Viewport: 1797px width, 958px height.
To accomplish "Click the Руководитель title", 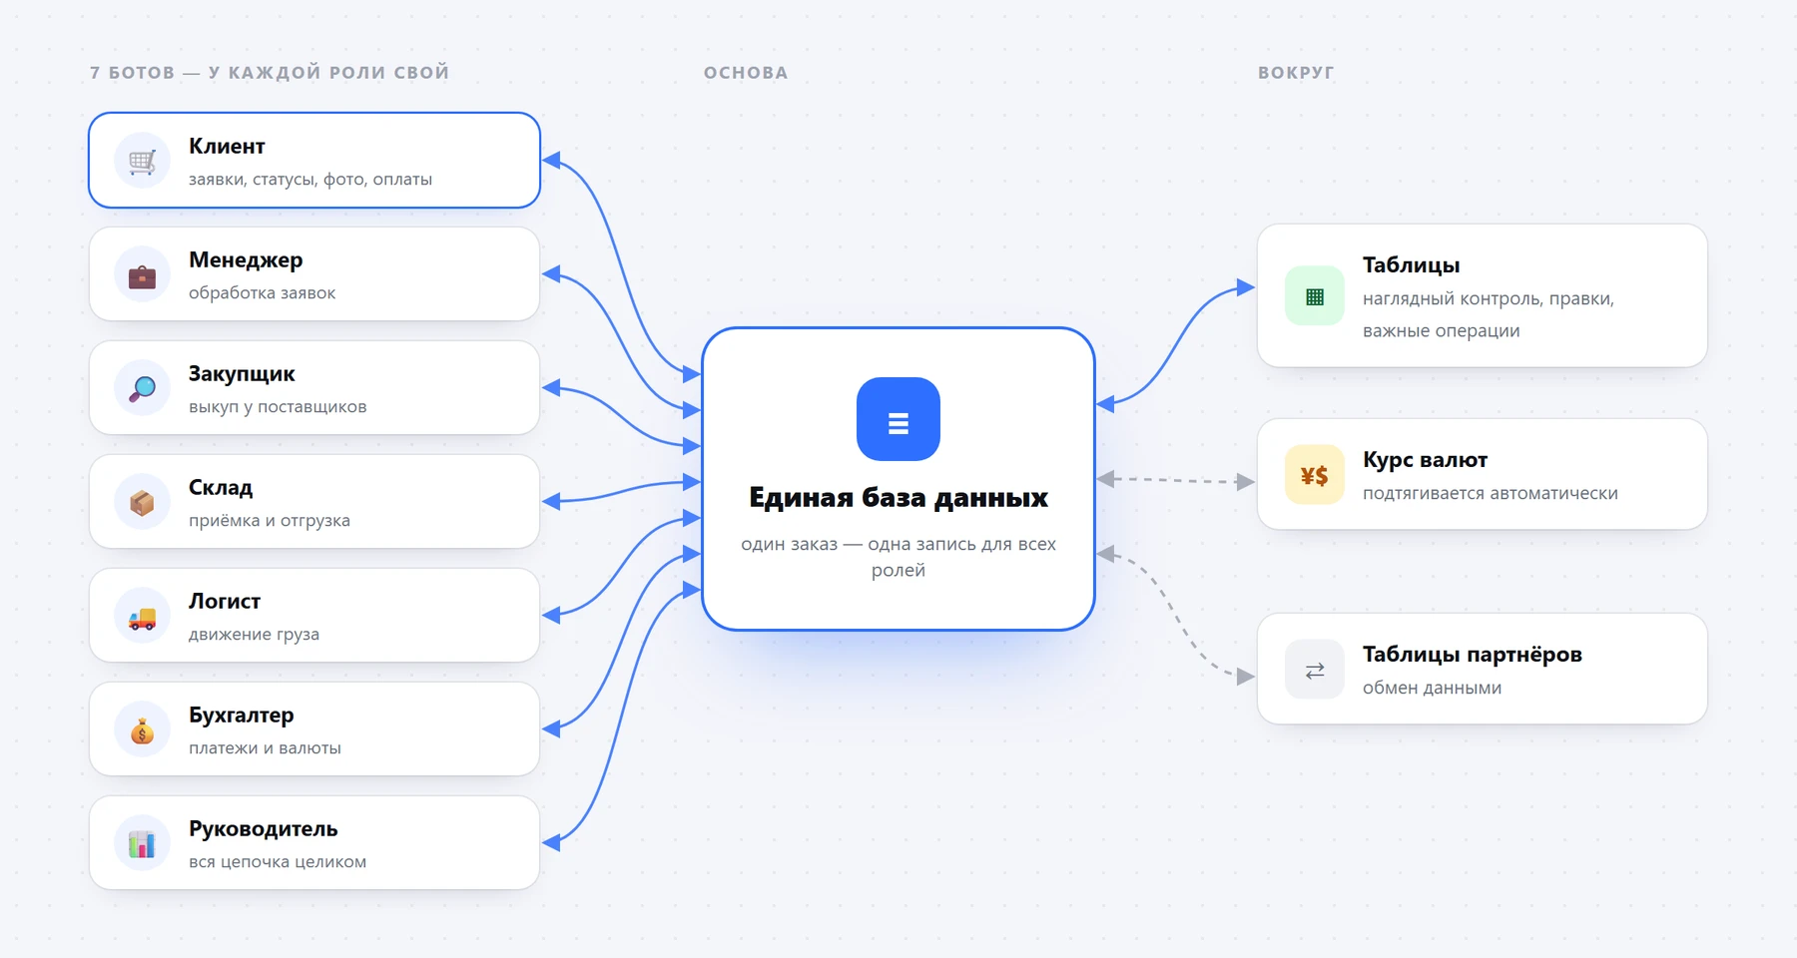I will 264,829.
